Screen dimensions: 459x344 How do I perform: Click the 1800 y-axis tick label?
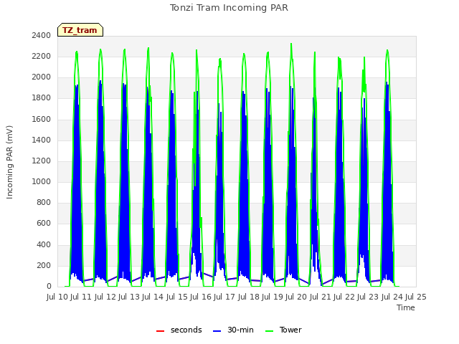coord(42,98)
